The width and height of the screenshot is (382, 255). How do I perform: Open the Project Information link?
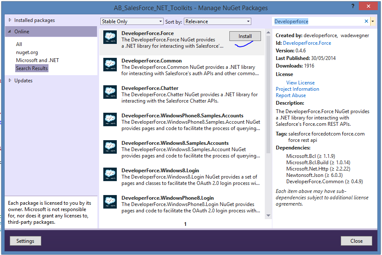[x=297, y=89]
